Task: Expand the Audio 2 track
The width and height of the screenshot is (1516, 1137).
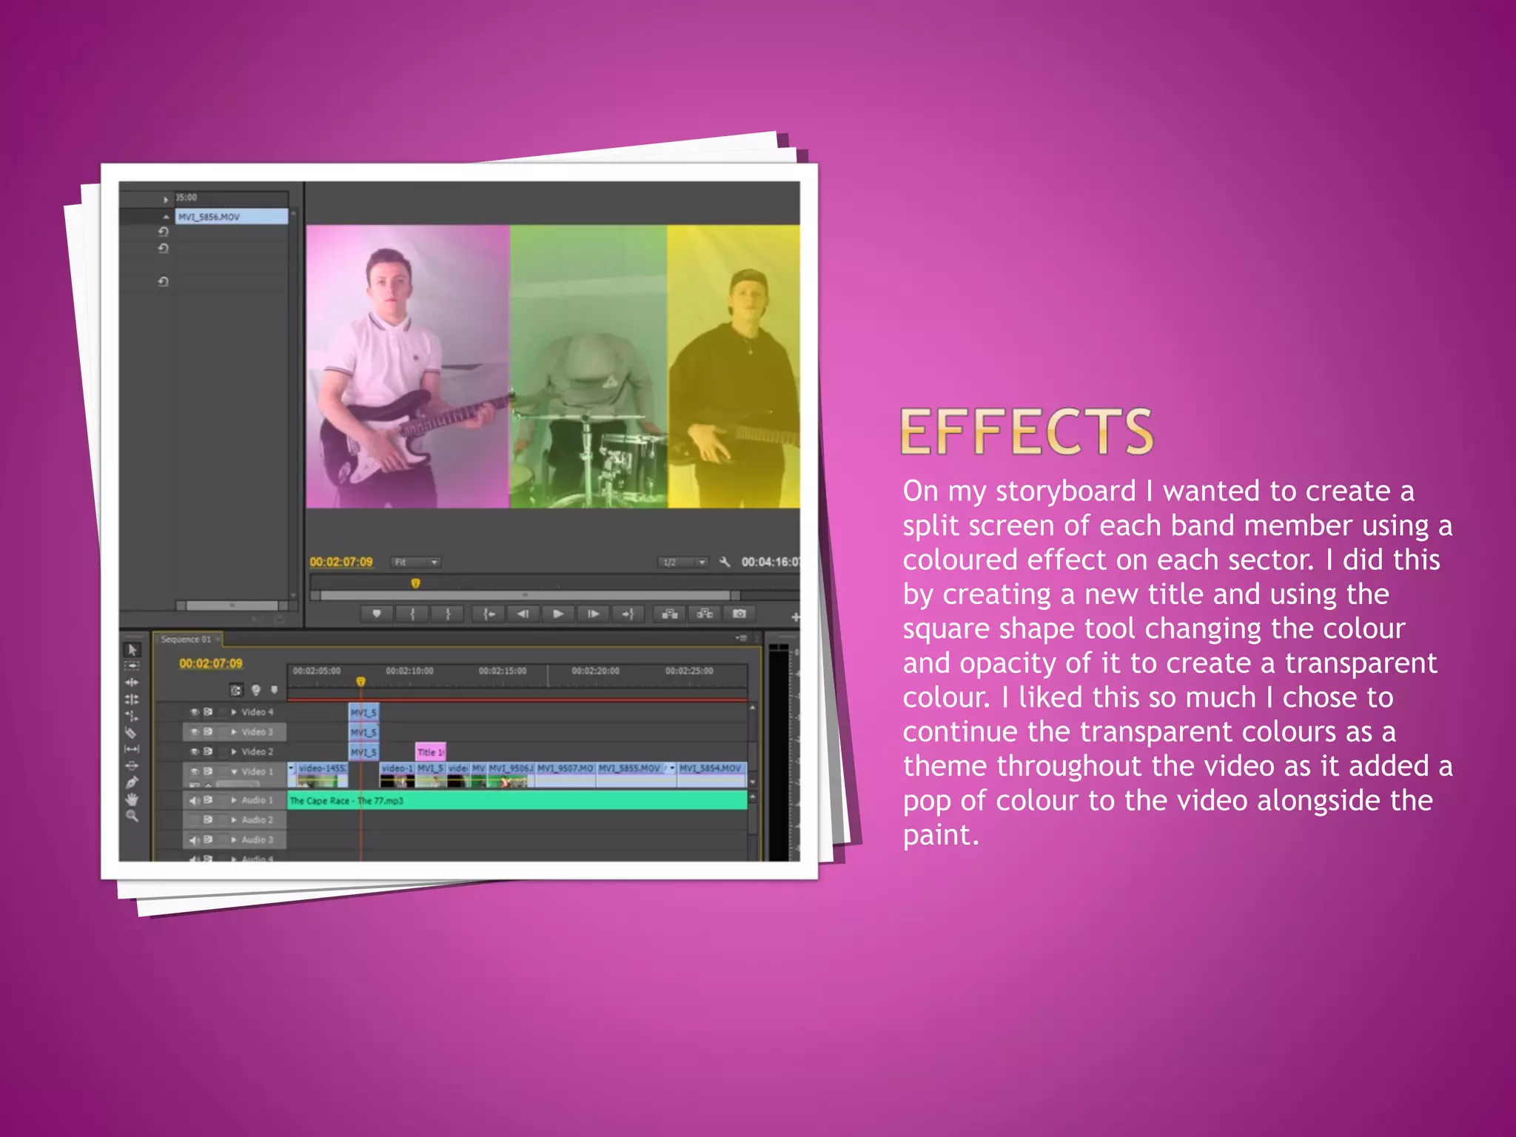Action: pos(234,820)
